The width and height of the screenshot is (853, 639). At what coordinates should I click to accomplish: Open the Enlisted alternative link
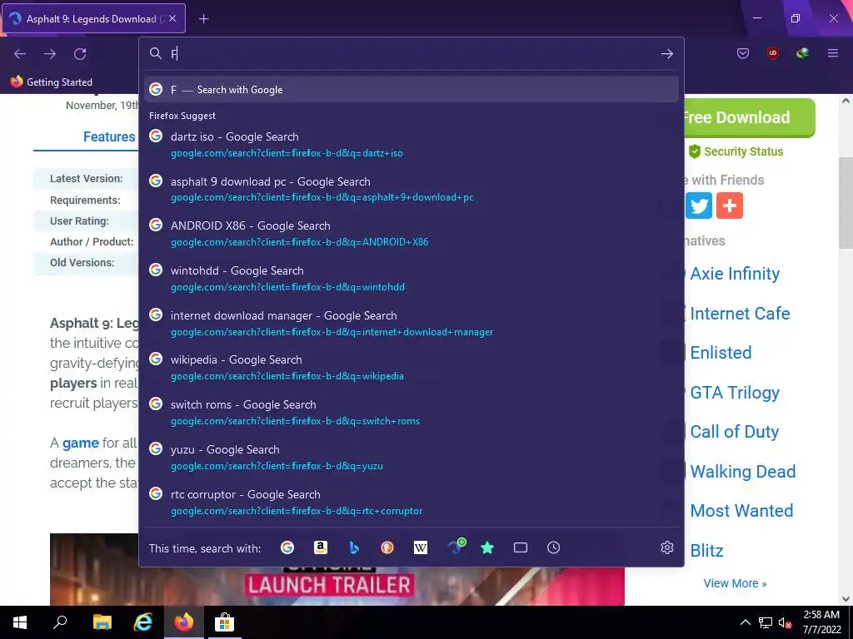tap(721, 353)
